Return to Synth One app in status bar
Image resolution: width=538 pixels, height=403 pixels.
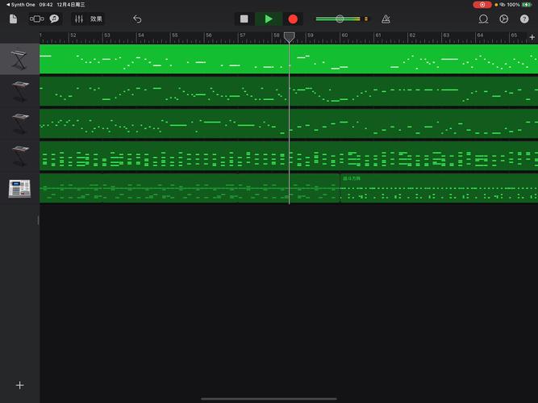click(x=20, y=4)
